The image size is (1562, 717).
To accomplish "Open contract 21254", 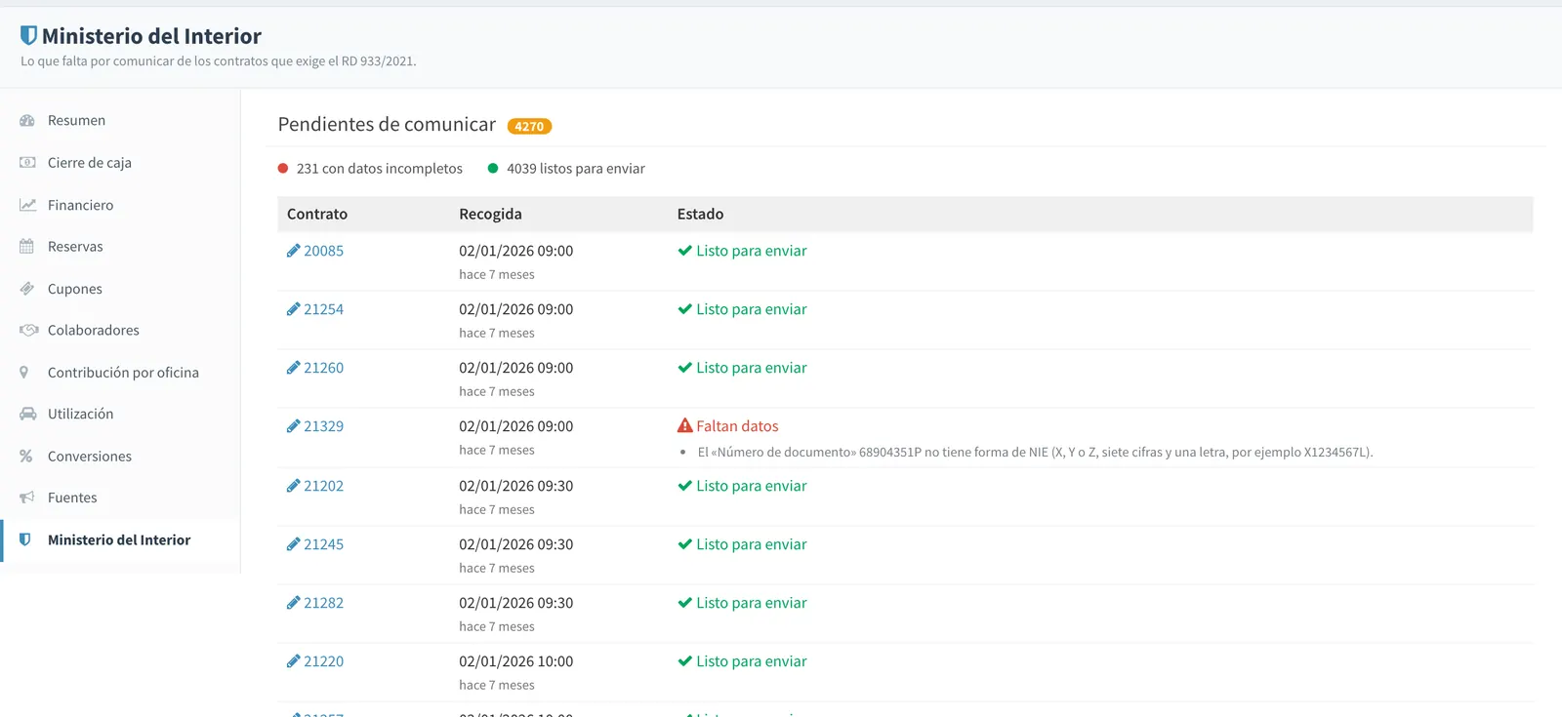I will coord(323,309).
